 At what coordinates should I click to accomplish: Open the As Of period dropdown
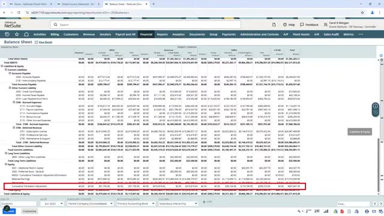pos(52,204)
